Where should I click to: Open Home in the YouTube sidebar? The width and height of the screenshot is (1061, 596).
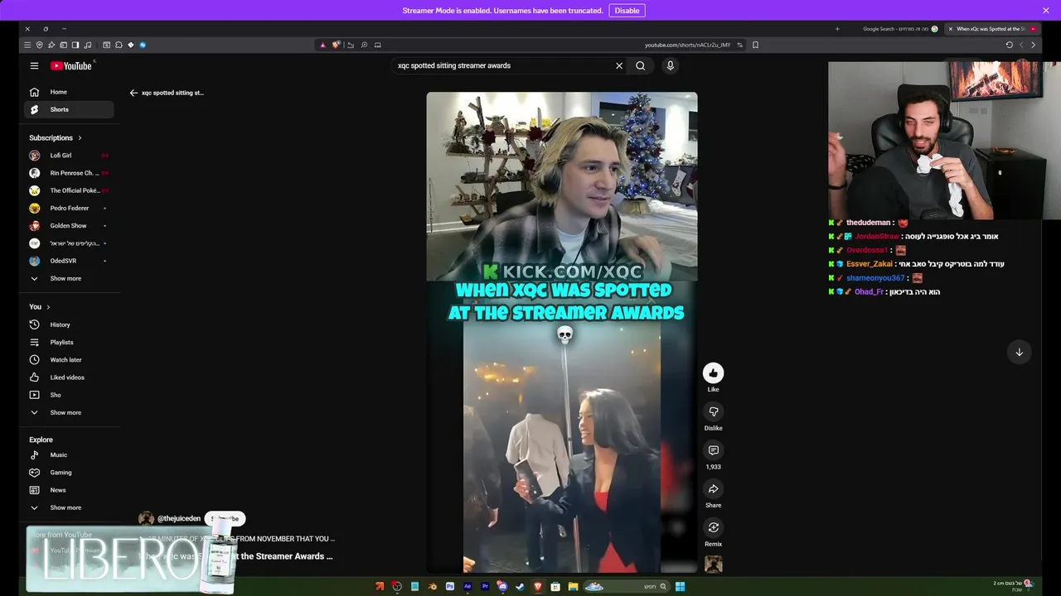[67, 92]
